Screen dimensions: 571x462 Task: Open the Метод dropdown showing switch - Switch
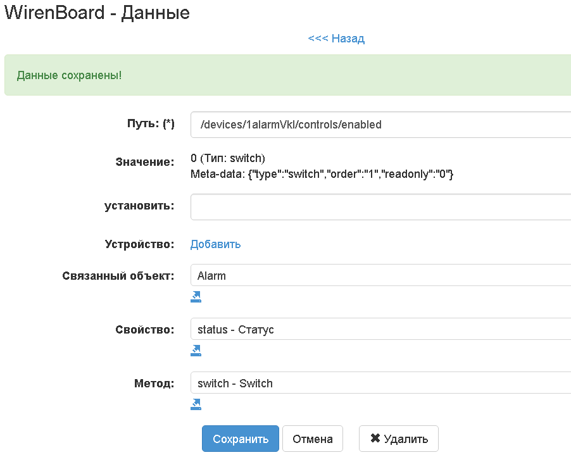pyautogui.click(x=380, y=383)
